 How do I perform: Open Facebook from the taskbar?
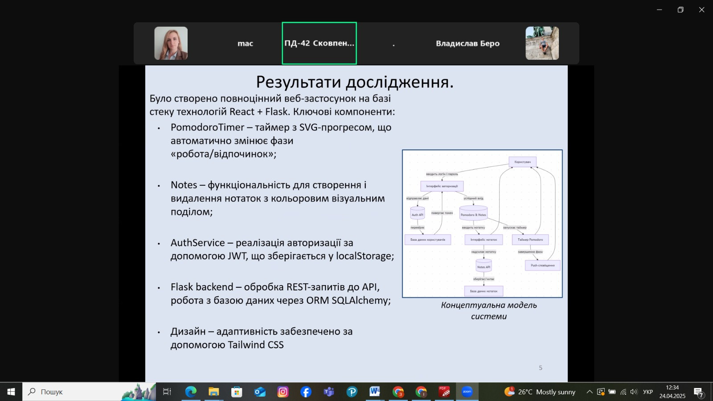click(x=306, y=392)
